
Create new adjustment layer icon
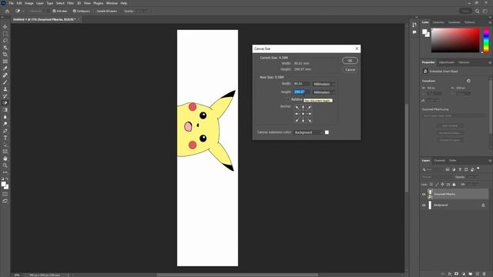464,274
